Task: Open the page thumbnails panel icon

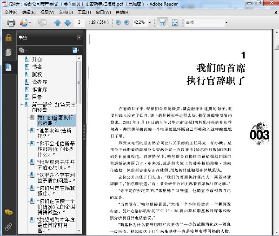Action: tap(8, 52)
